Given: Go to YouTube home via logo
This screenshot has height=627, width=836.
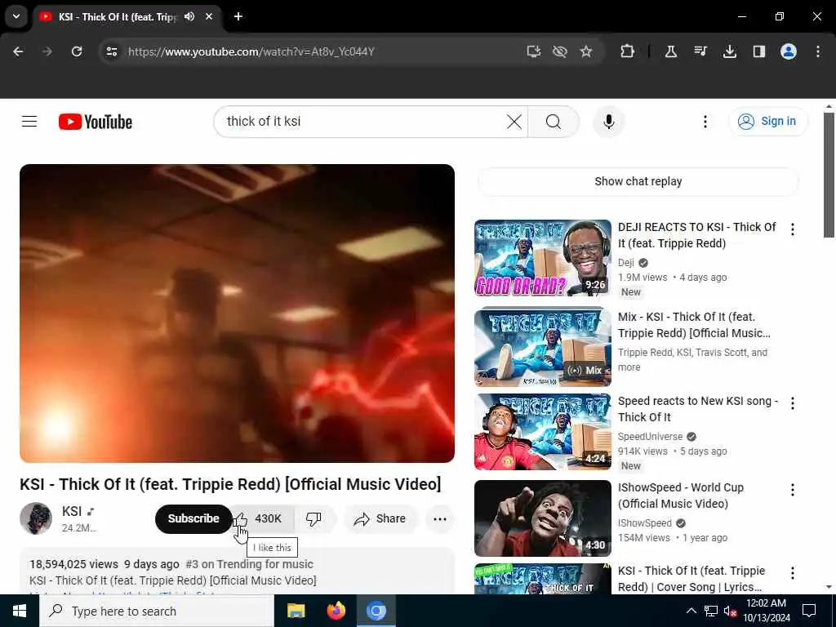Looking at the screenshot, I should coord(96,122).
